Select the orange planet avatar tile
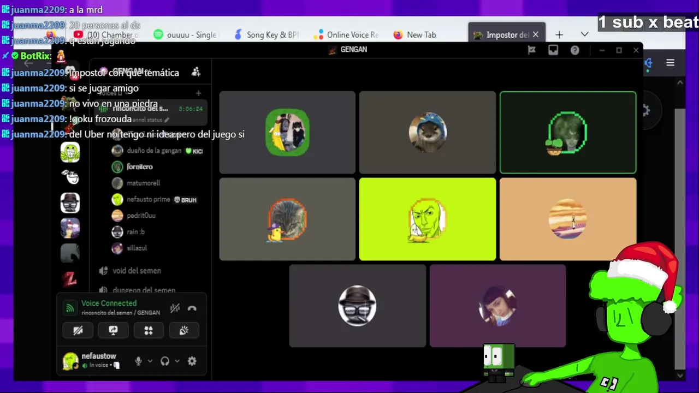This screenshot has height=393, width=699. 568,219
